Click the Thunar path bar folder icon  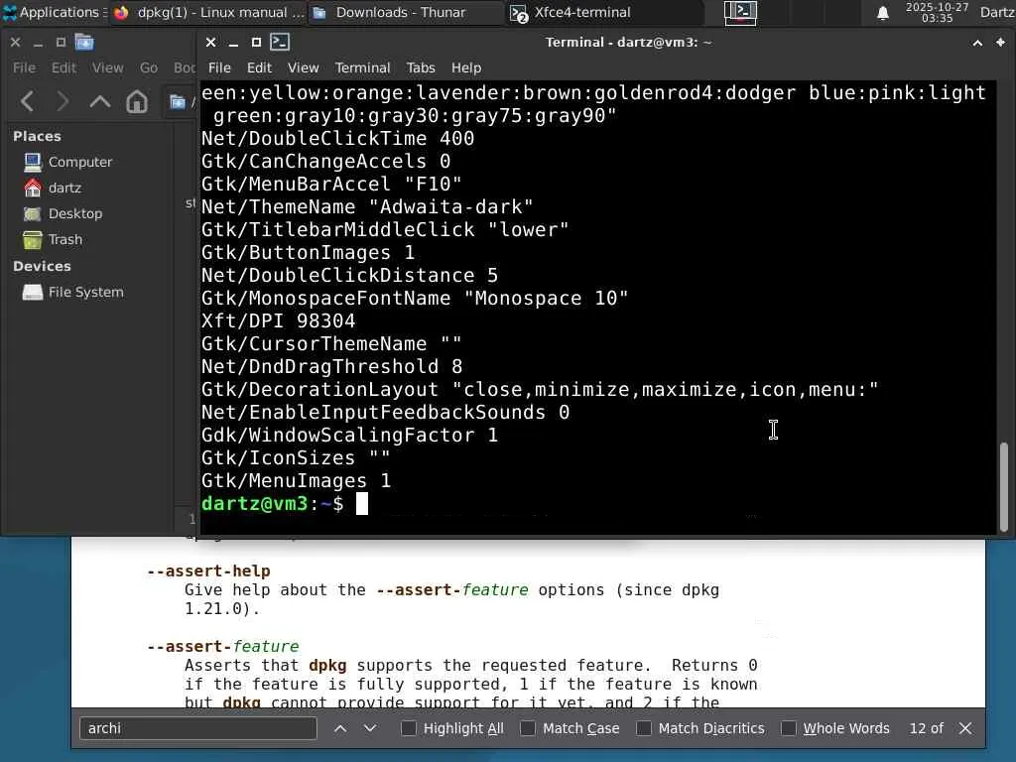177,102
